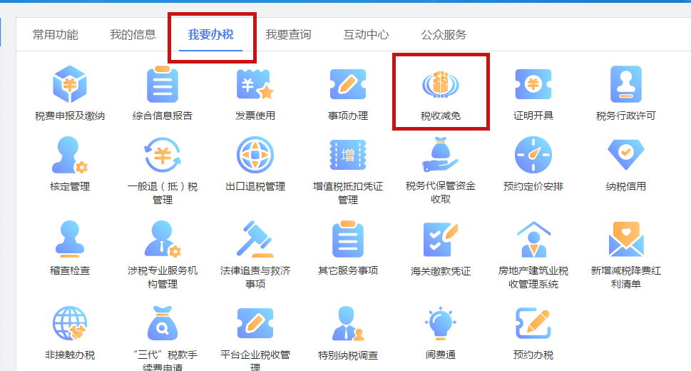Open the 房地产建筑业税收管理系统 house icon
This screenshot has width=691, height=371.
tap(533, 239)
